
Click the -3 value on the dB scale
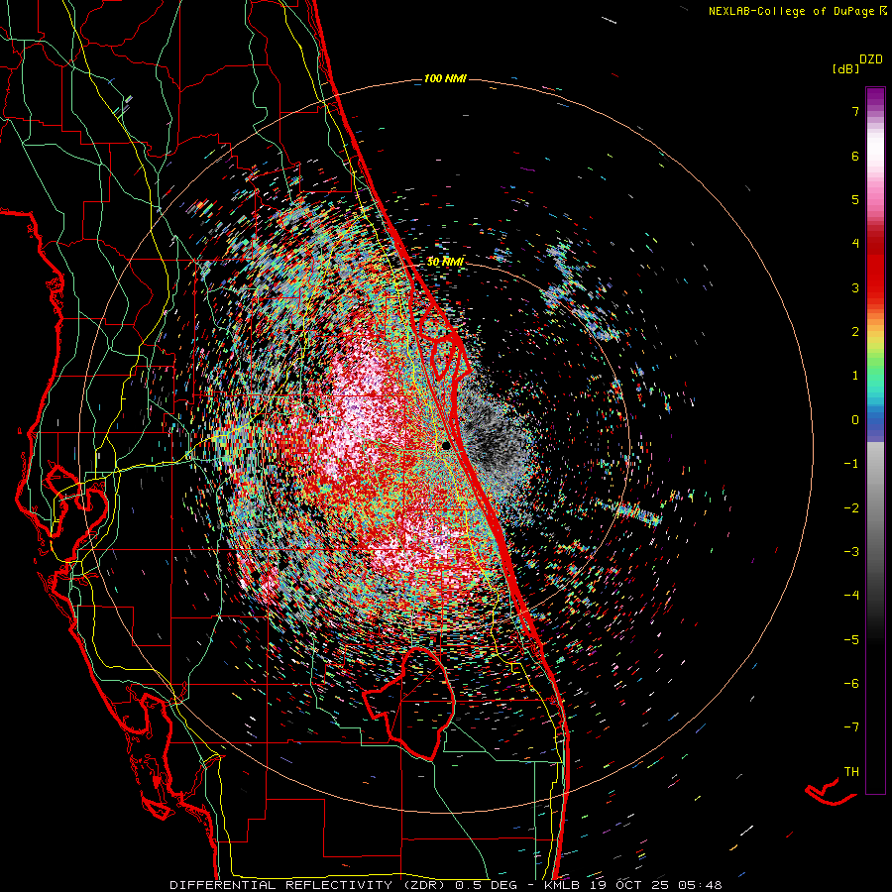(x=851, y=551)
